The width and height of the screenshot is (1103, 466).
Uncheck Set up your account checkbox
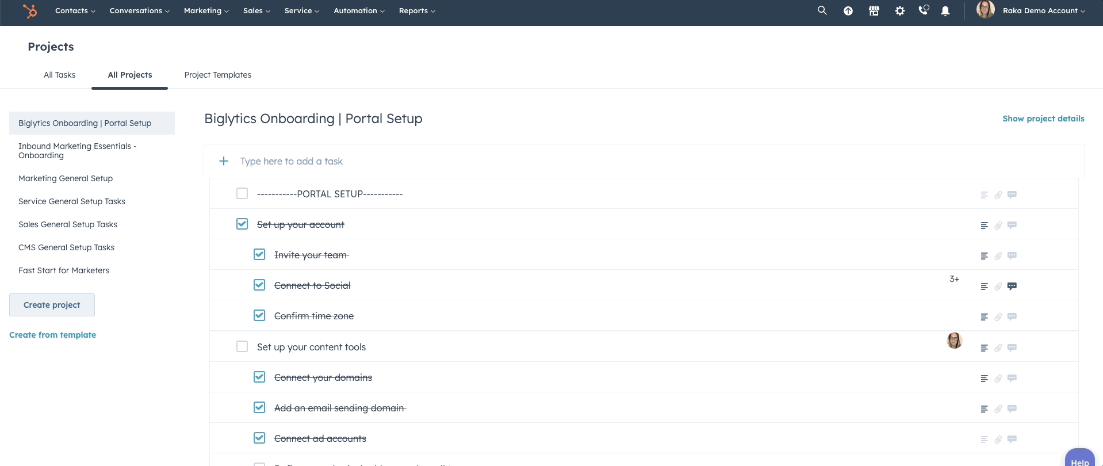point(242,224)
